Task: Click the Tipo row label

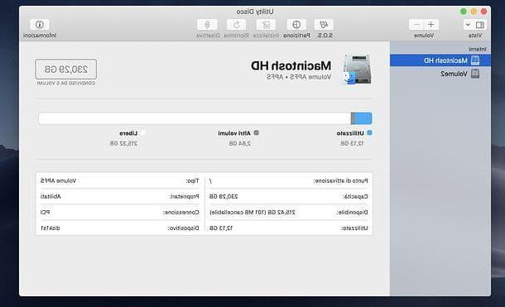Action: [192, 181]
